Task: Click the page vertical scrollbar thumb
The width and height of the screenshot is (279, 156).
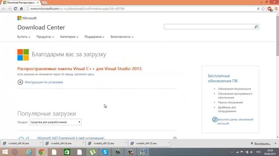Action: [x=277, y=36]
